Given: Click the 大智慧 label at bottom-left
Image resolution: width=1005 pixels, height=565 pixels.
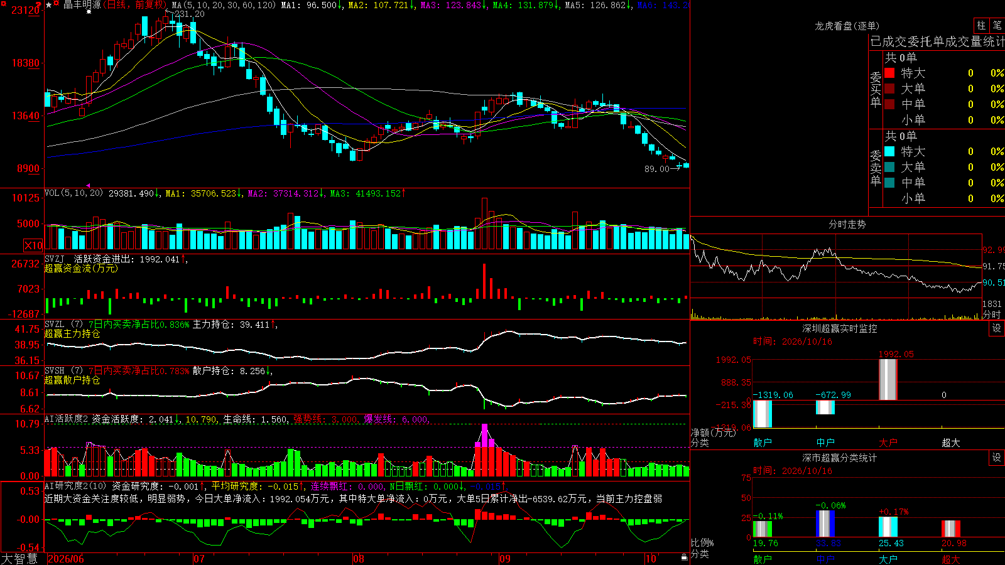Looking at the screenshot, I should tap(19, 559).
